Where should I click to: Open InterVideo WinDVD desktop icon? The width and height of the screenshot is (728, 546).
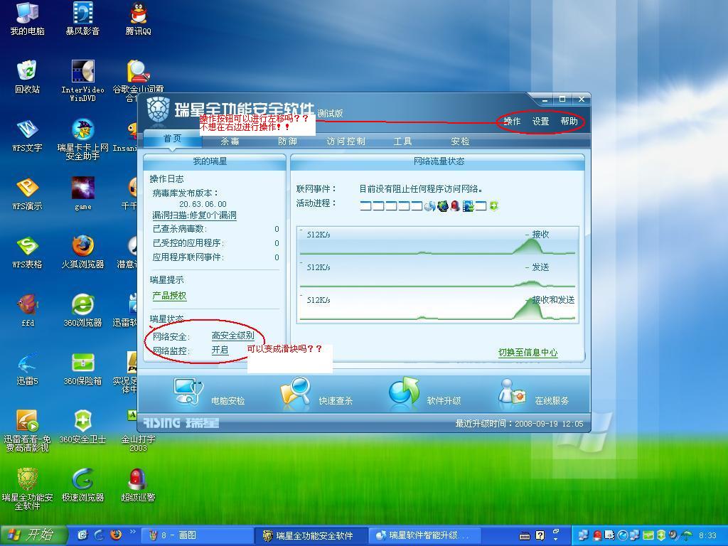pyautogui.click(x=82, y=81)
